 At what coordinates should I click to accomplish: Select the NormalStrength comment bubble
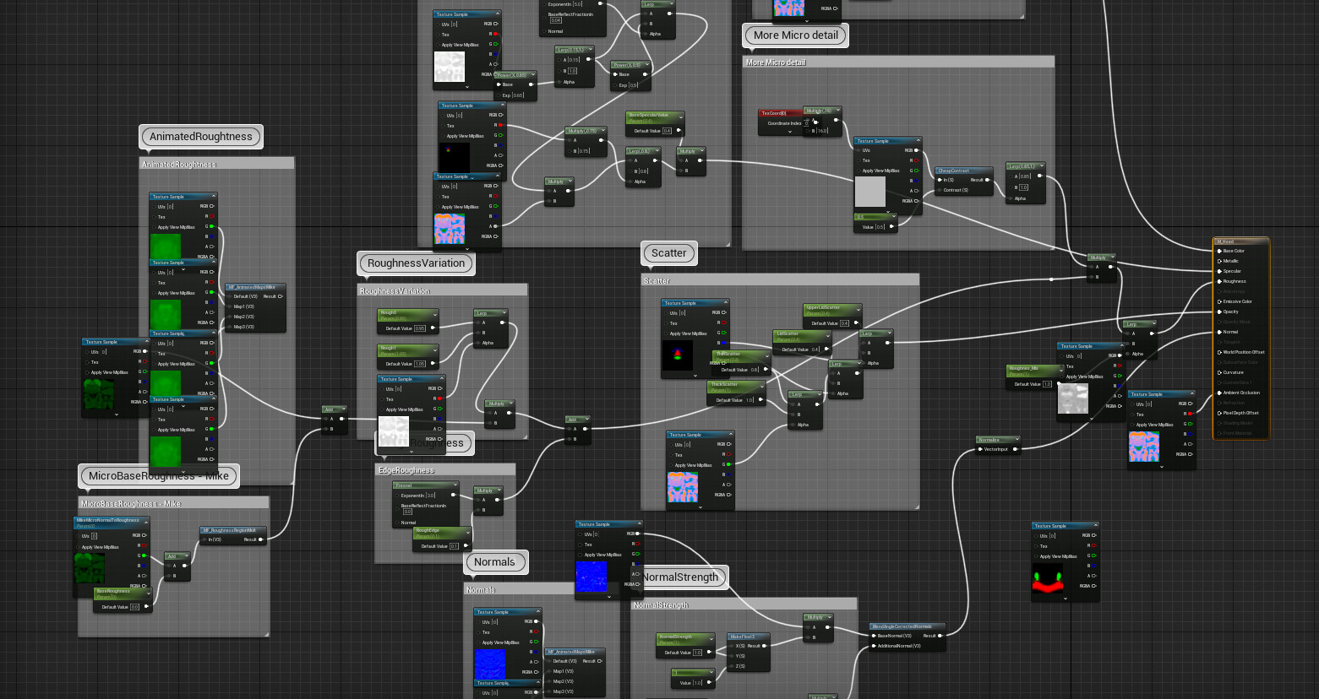tap(680, 577)
